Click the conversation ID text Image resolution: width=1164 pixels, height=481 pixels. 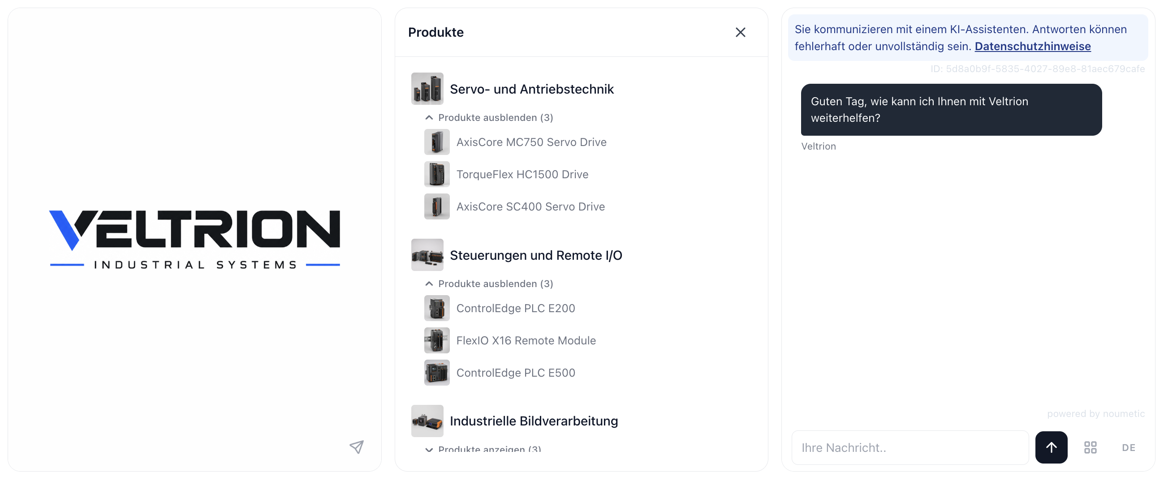(x=1038, y=69)
